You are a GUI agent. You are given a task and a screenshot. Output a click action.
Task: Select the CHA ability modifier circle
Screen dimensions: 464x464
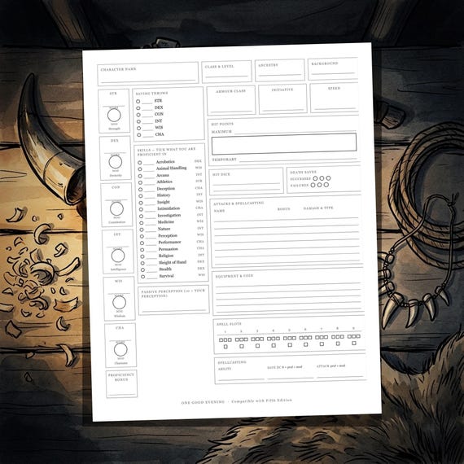coord(120,349)
